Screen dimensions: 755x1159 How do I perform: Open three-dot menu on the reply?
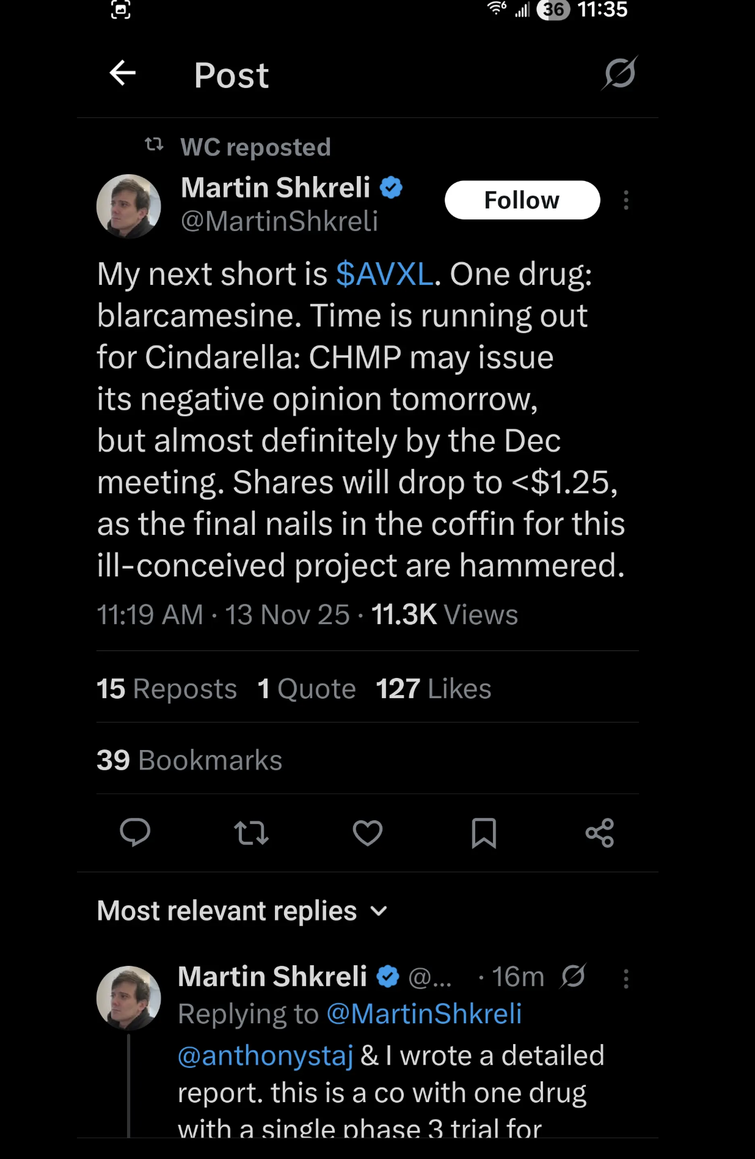coord(626,979)
